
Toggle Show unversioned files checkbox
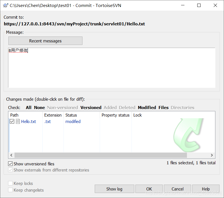click(x=10, y=164)
